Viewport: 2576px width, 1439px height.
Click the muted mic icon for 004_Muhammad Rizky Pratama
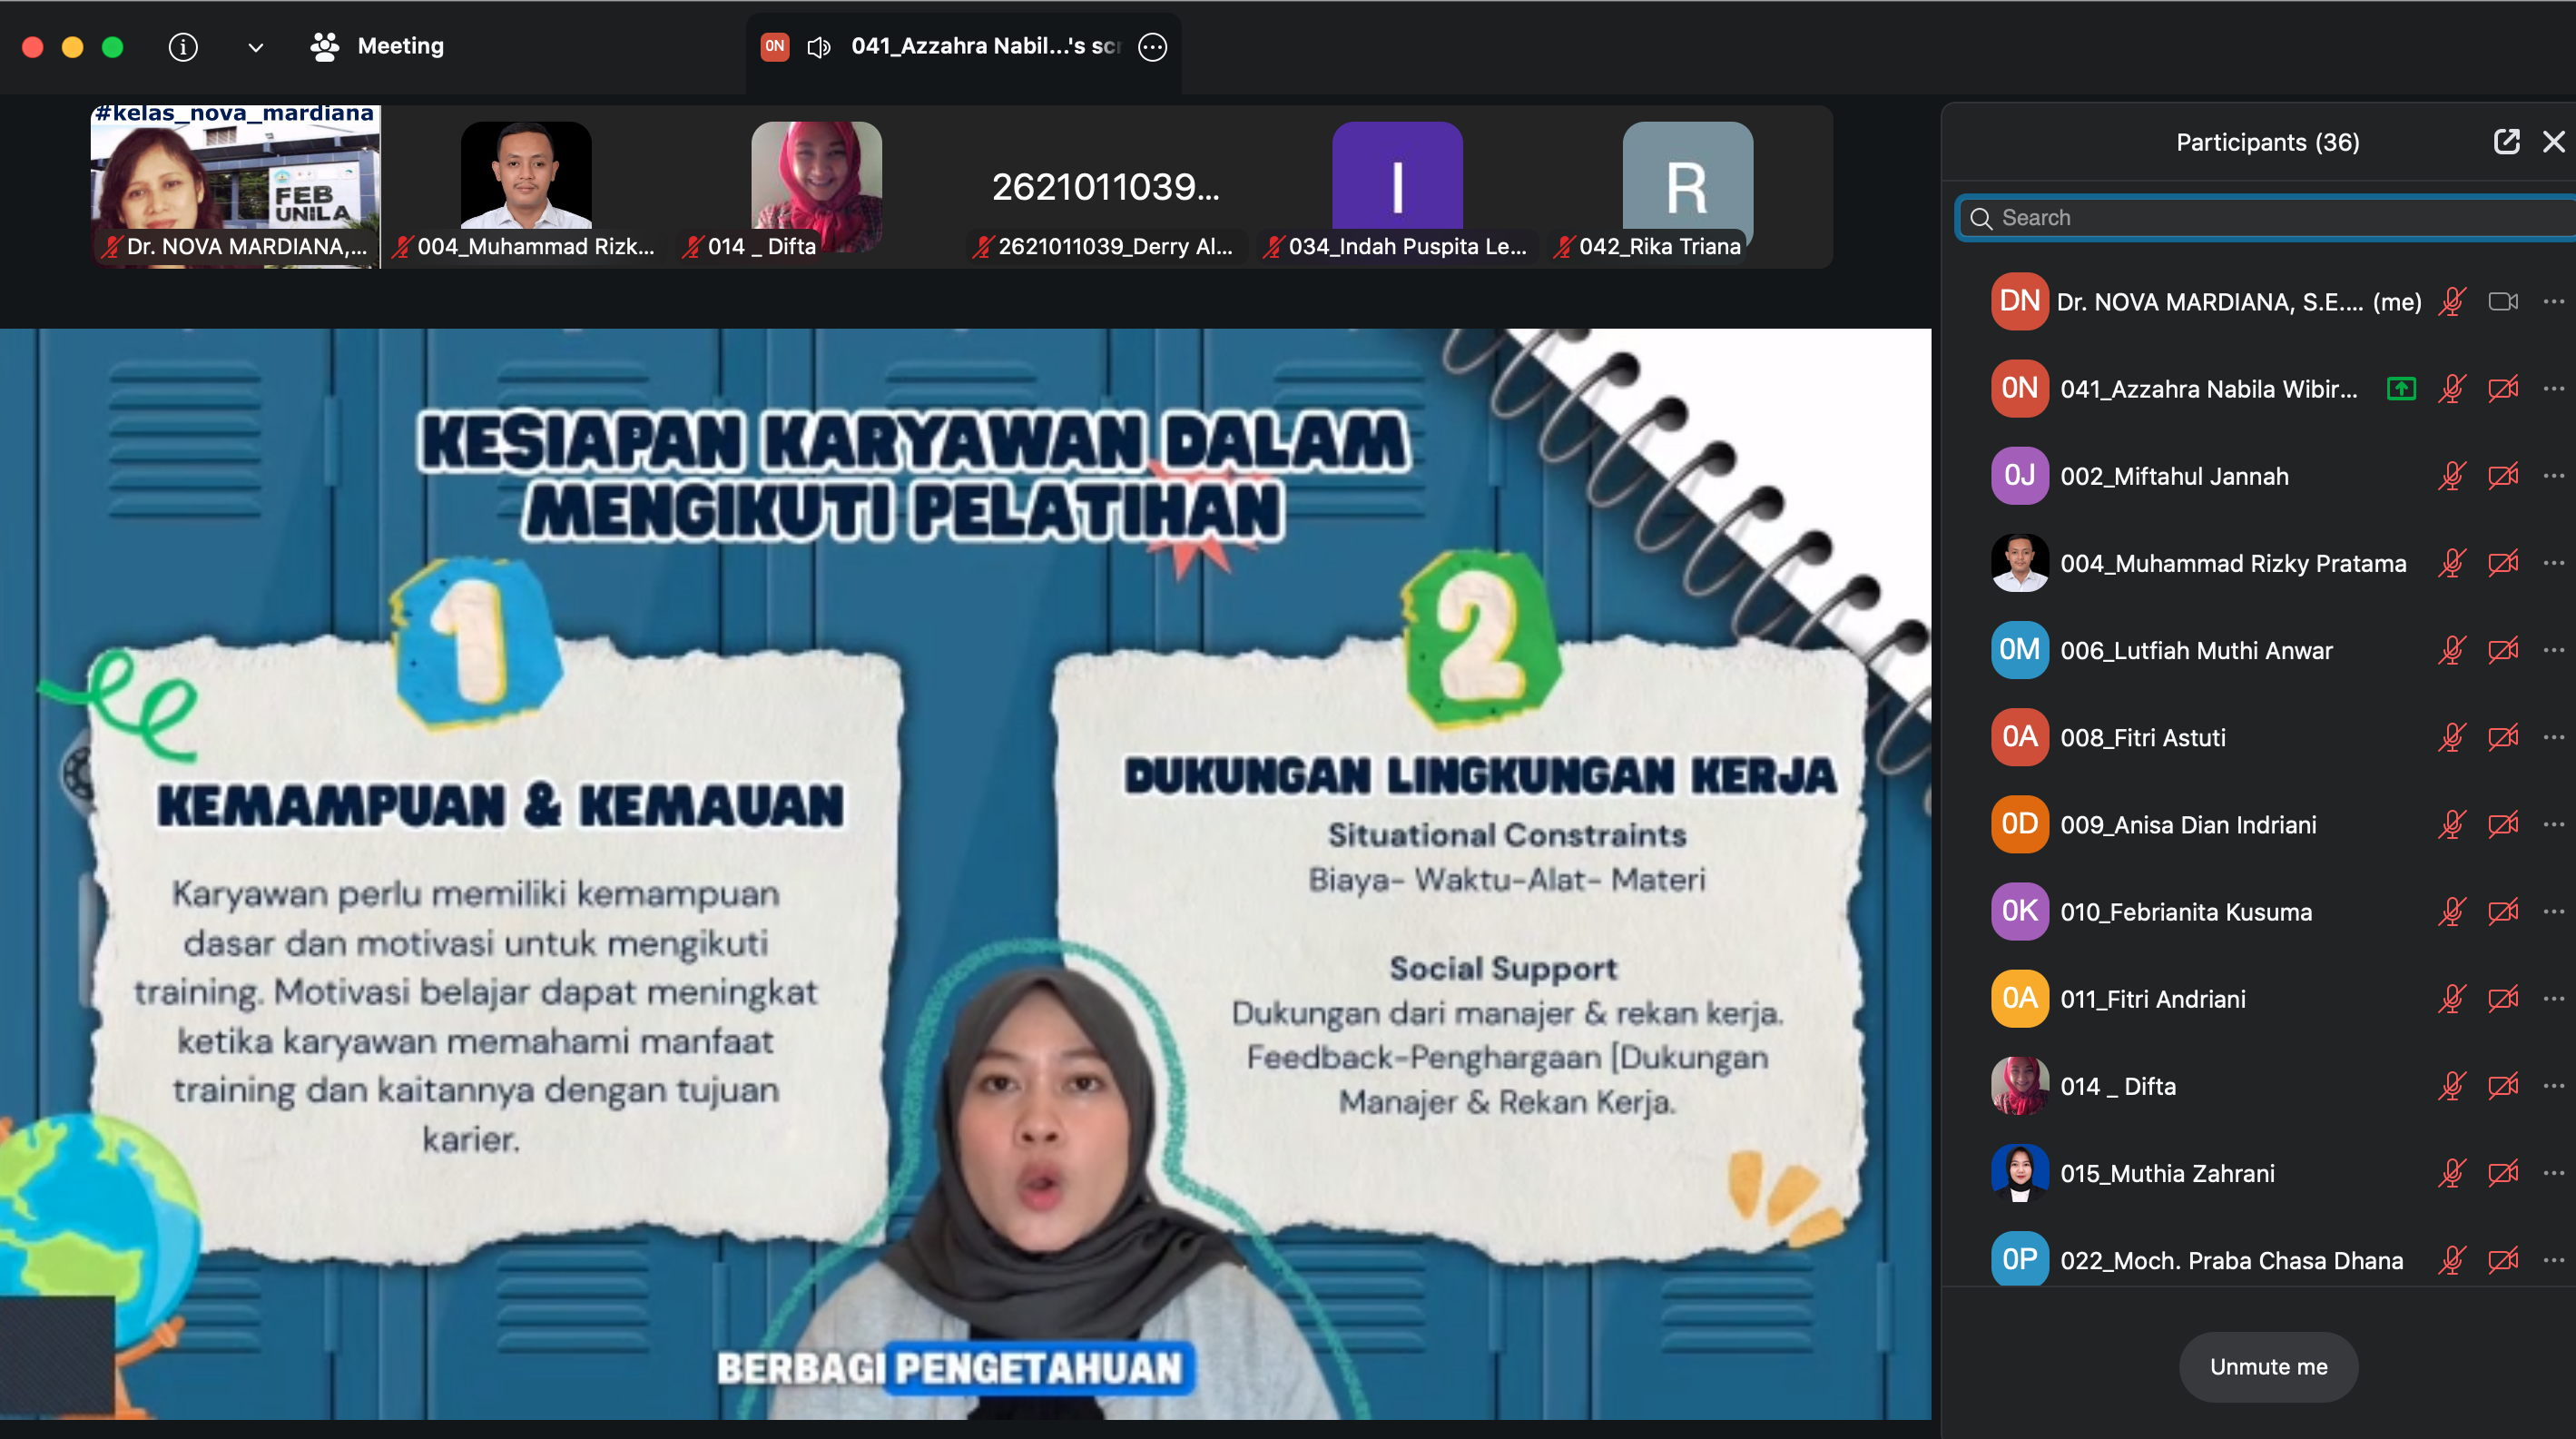click(x=2452, y=563)
